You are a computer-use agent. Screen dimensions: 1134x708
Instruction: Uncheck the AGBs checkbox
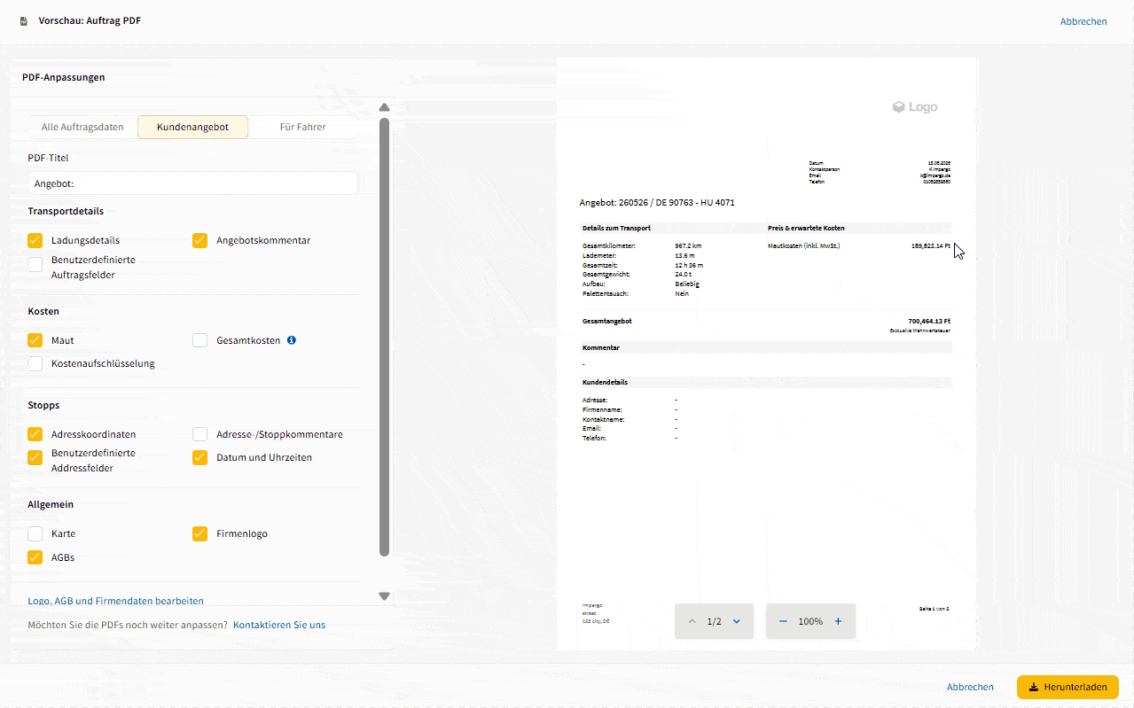35,557
